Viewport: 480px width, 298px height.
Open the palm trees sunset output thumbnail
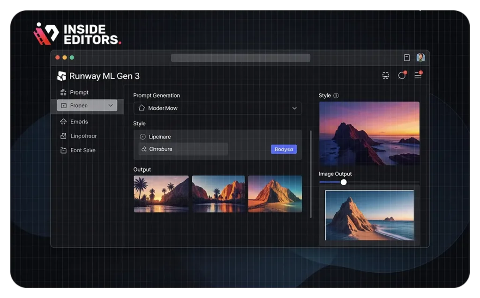[x=161, y=194]
